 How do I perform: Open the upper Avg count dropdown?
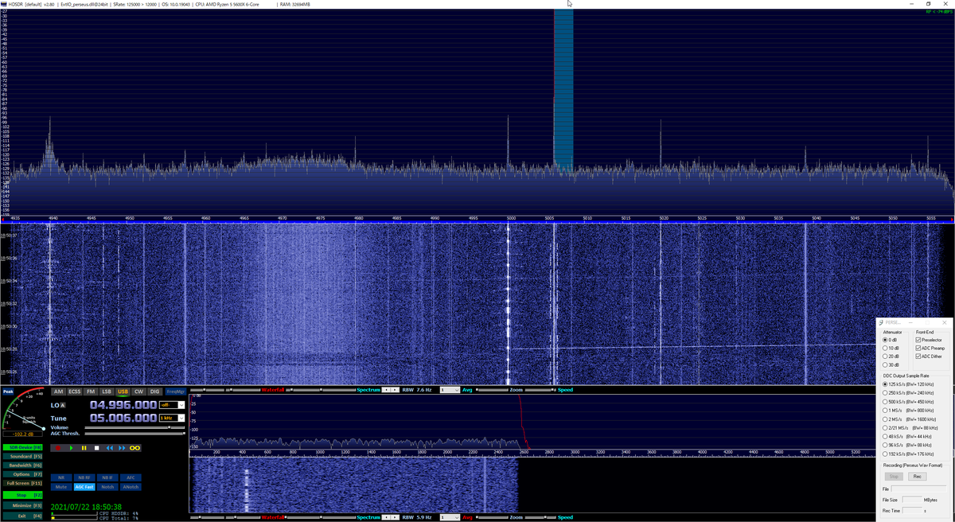pyautogui.click(x=449, y=390)
